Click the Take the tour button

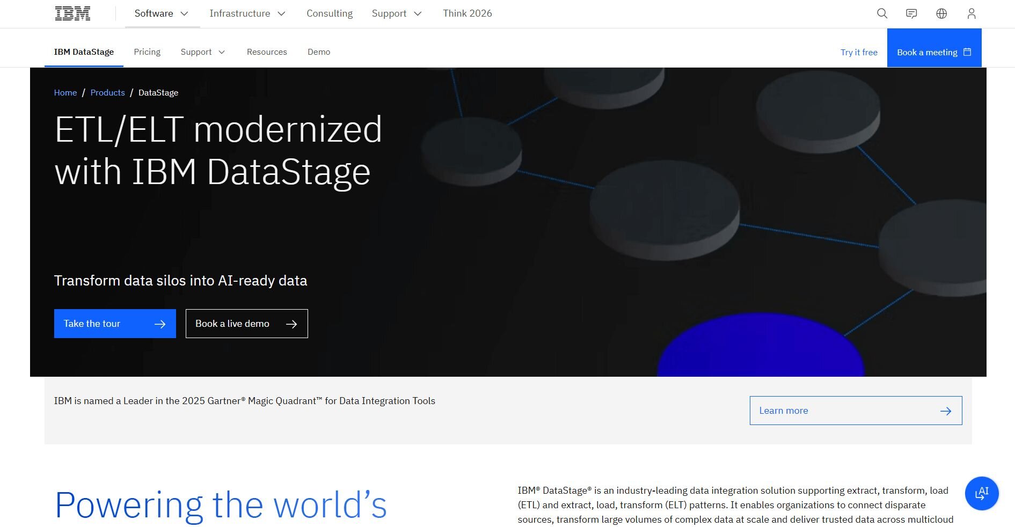coord(115,324)
